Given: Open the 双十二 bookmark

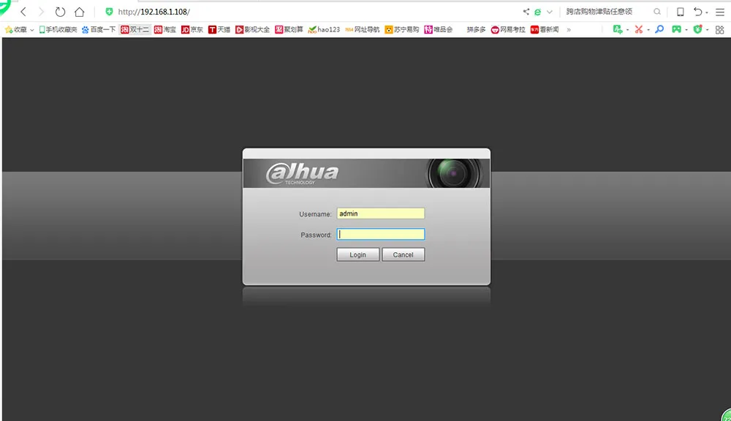Looking at the screenshot, I should tap(135, 29).
